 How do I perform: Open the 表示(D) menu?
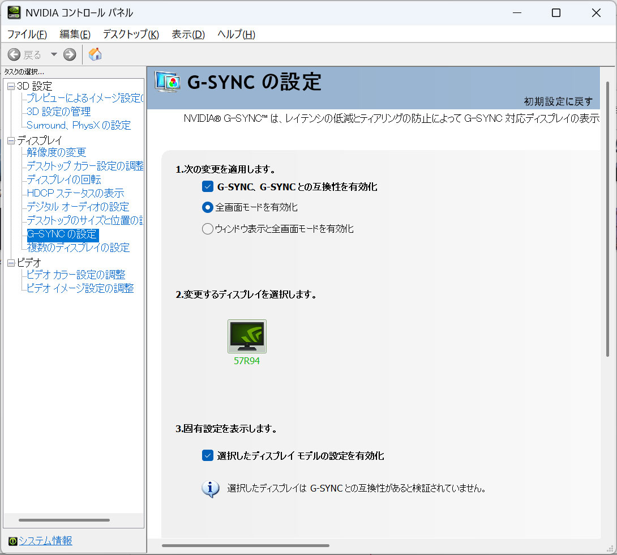pos(188,35)
